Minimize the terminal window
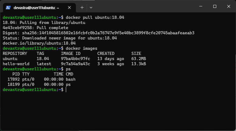 tap(201, 6)
